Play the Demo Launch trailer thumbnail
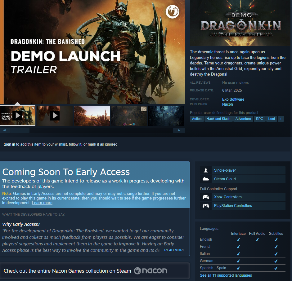This screenshot has height=281, width=292. pyautogui.click(x=18, y=116)
